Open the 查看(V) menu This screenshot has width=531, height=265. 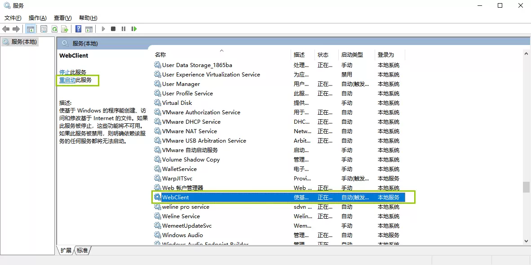62,18
